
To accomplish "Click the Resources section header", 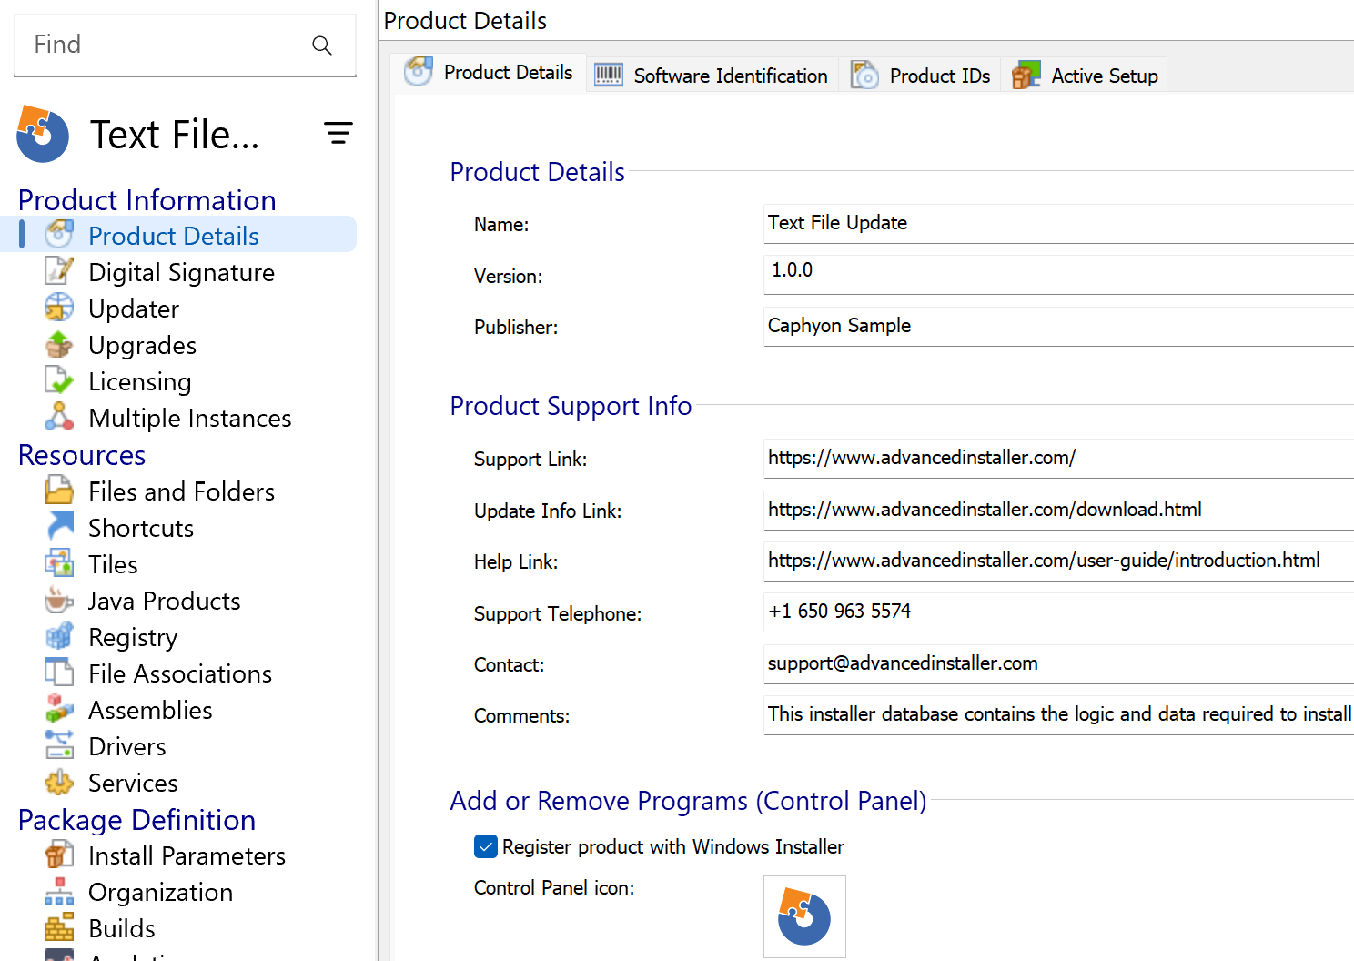I will point(82,455).
